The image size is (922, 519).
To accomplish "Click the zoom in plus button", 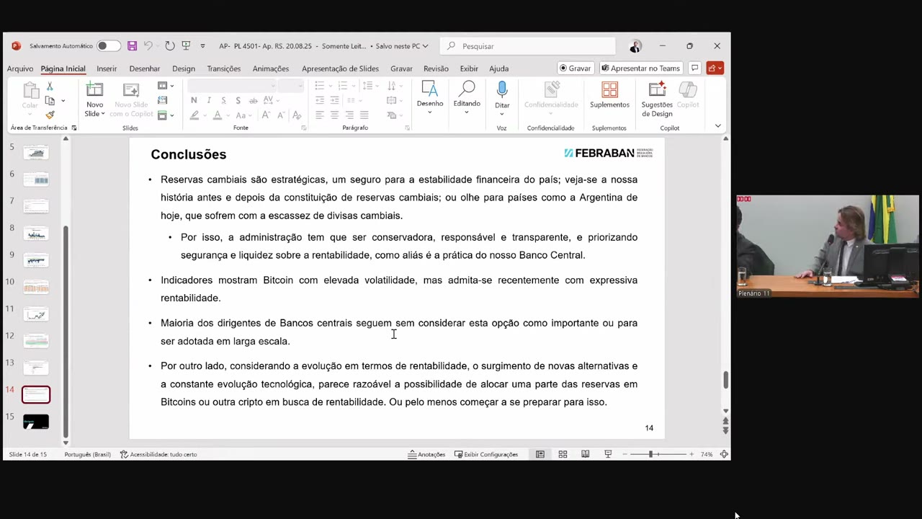I will [x=691, y=454].
